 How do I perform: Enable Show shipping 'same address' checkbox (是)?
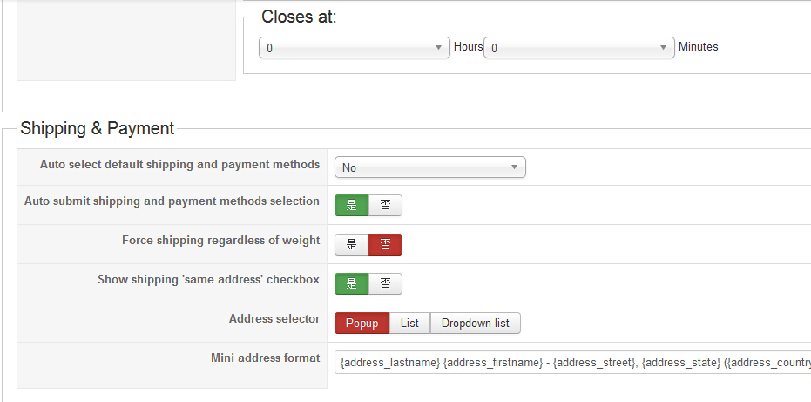(352, 284)
